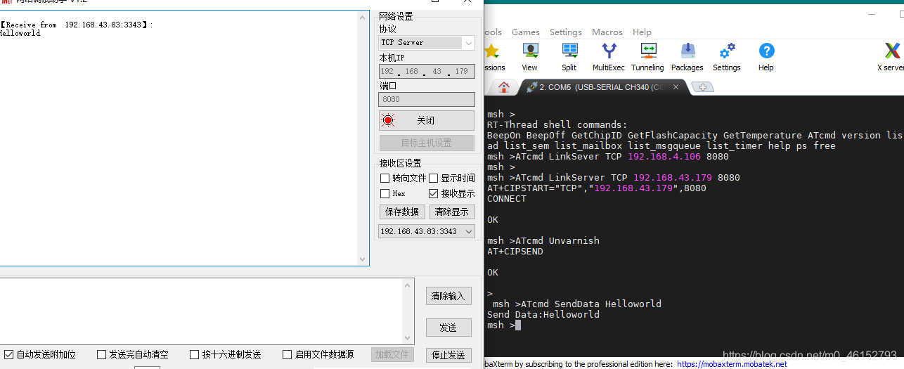This screenshot has width=904, height=369.
Task: Click inside the send text area
Action: 201,311
